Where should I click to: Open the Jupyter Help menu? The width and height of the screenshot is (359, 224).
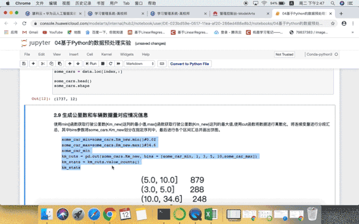pyautogui.click(x=146, y=54)
